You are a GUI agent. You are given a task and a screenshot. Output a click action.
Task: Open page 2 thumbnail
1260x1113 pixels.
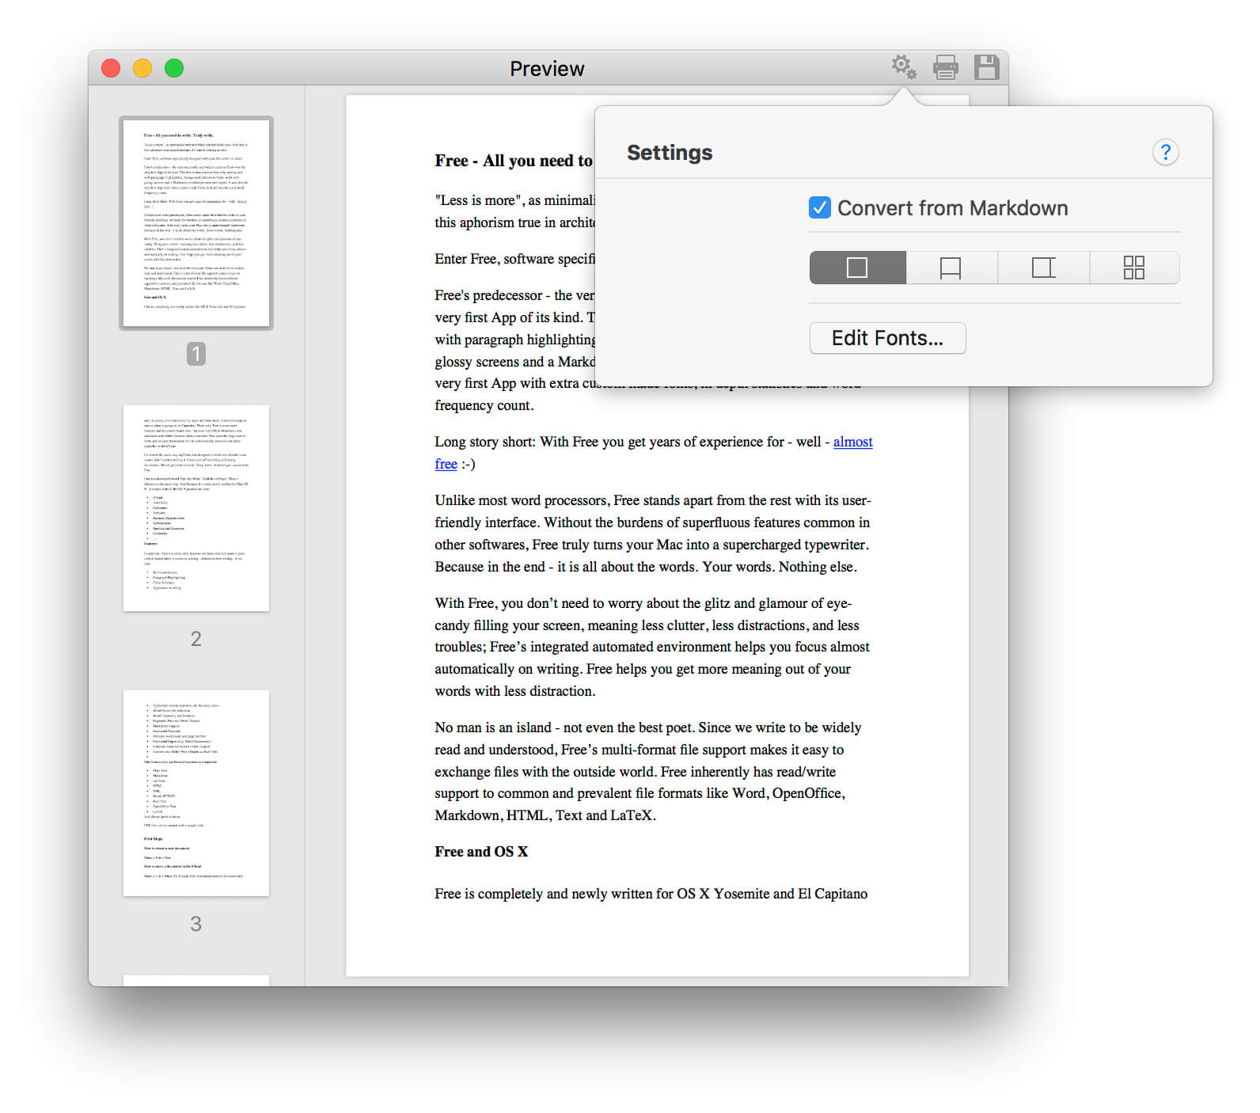pos(196,508)
